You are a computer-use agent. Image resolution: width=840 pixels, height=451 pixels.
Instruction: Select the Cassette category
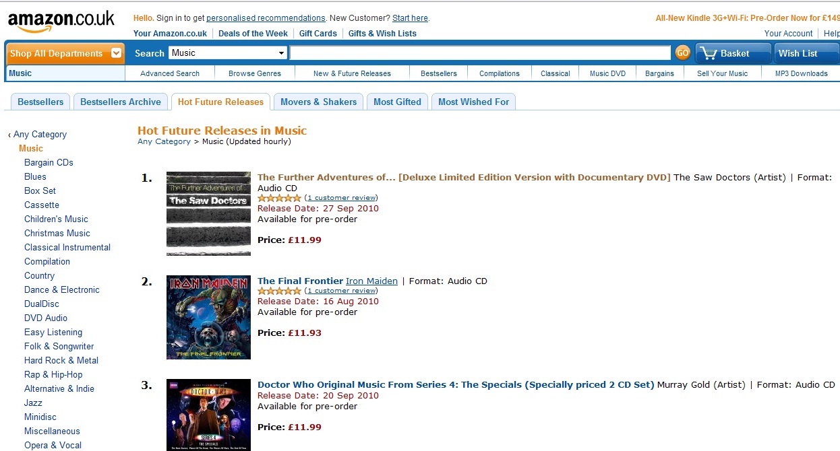click(42, 205)
